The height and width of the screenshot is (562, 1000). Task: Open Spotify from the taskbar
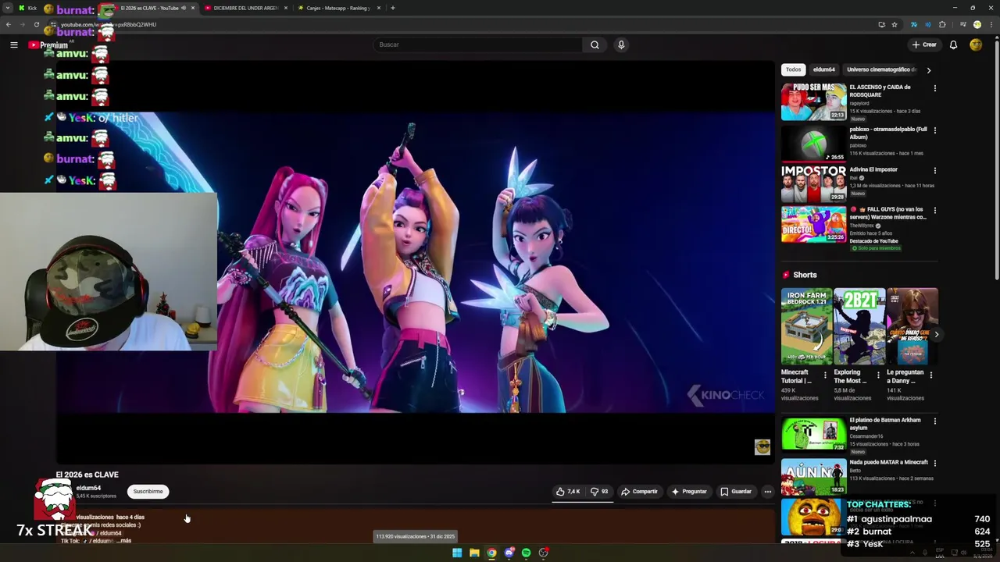(526, 553)
